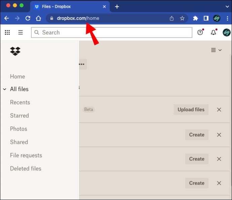Open a new browser tab

pos(117,7)
